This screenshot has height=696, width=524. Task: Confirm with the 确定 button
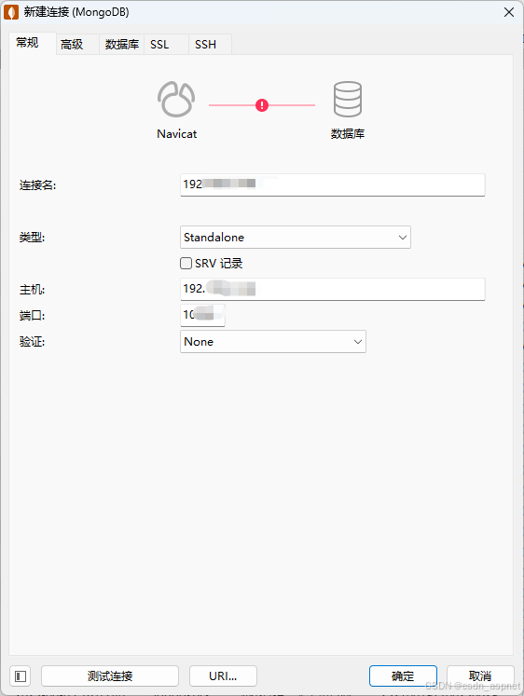pos(403,676)
